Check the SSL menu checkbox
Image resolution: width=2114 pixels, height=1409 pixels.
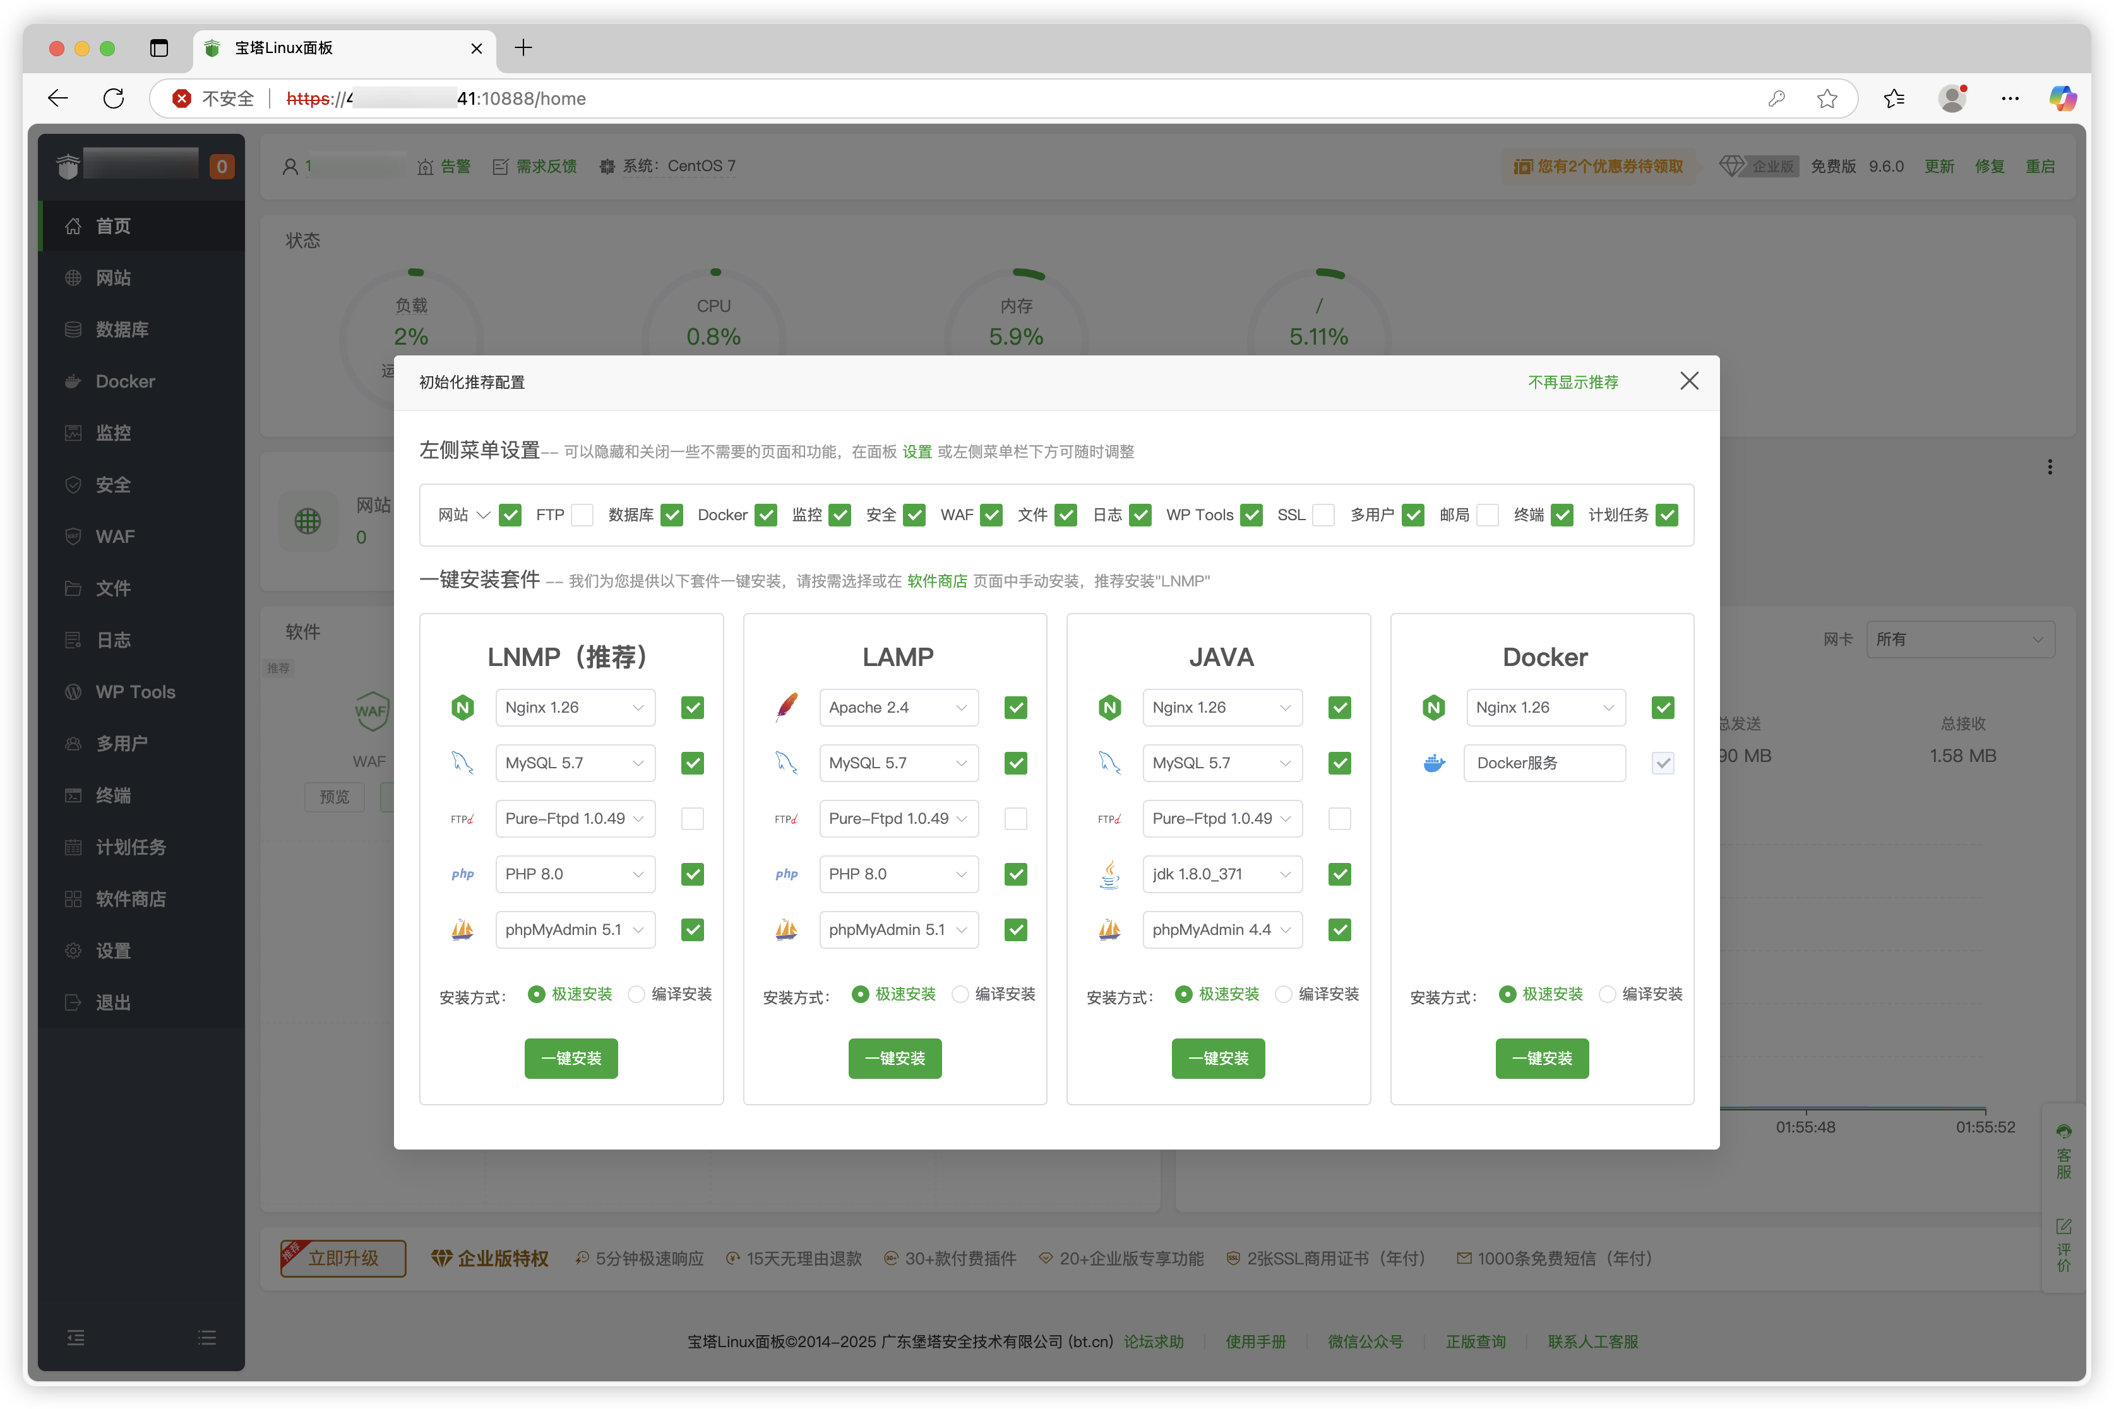[x=1323, y=515]
